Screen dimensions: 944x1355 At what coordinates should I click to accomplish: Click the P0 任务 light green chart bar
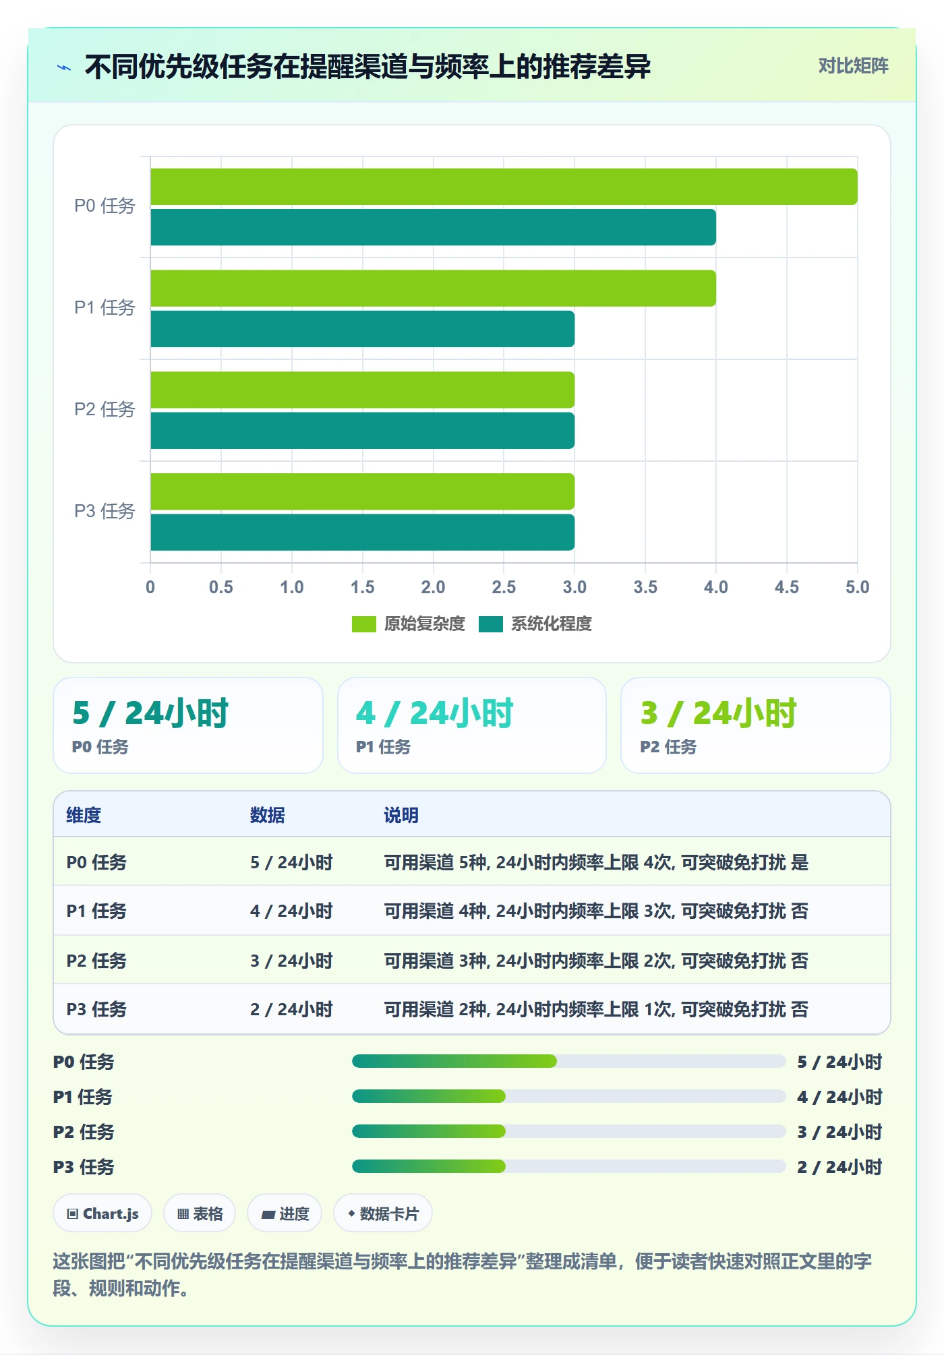(504, 187)
